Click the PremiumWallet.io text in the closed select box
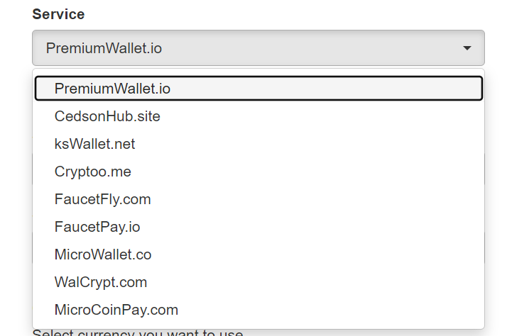 click(104, 48)
